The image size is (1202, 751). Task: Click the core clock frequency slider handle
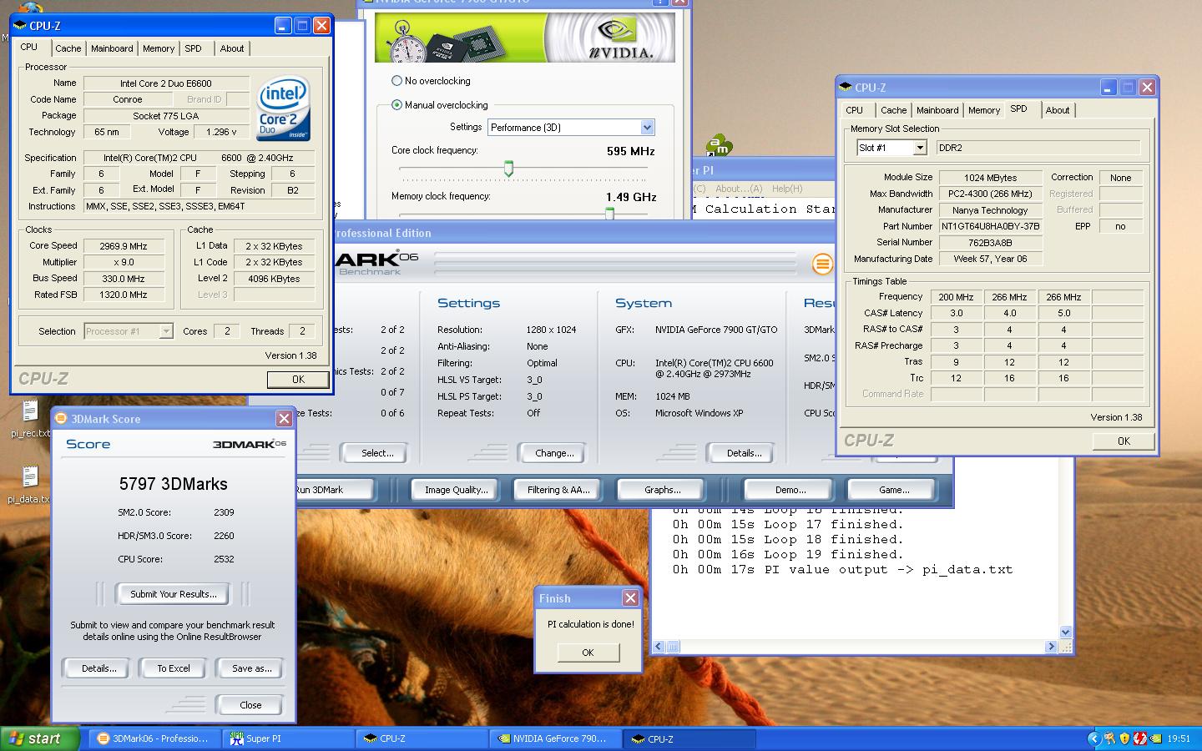508,169
